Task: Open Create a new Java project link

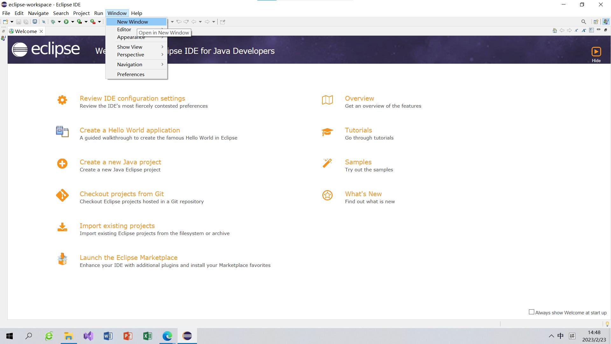Action: 120,162
